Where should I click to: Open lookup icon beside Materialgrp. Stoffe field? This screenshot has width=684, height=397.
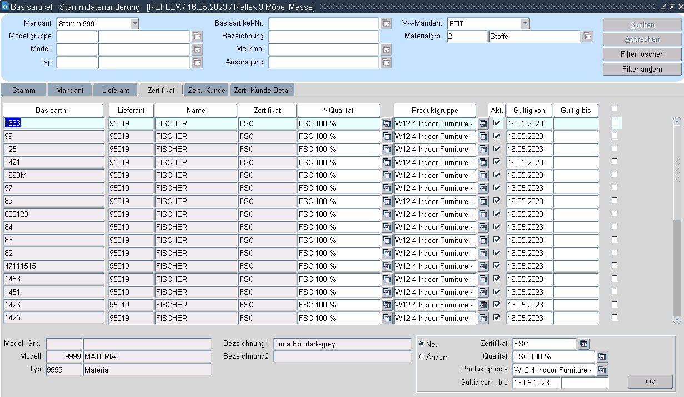pos(588,37)
